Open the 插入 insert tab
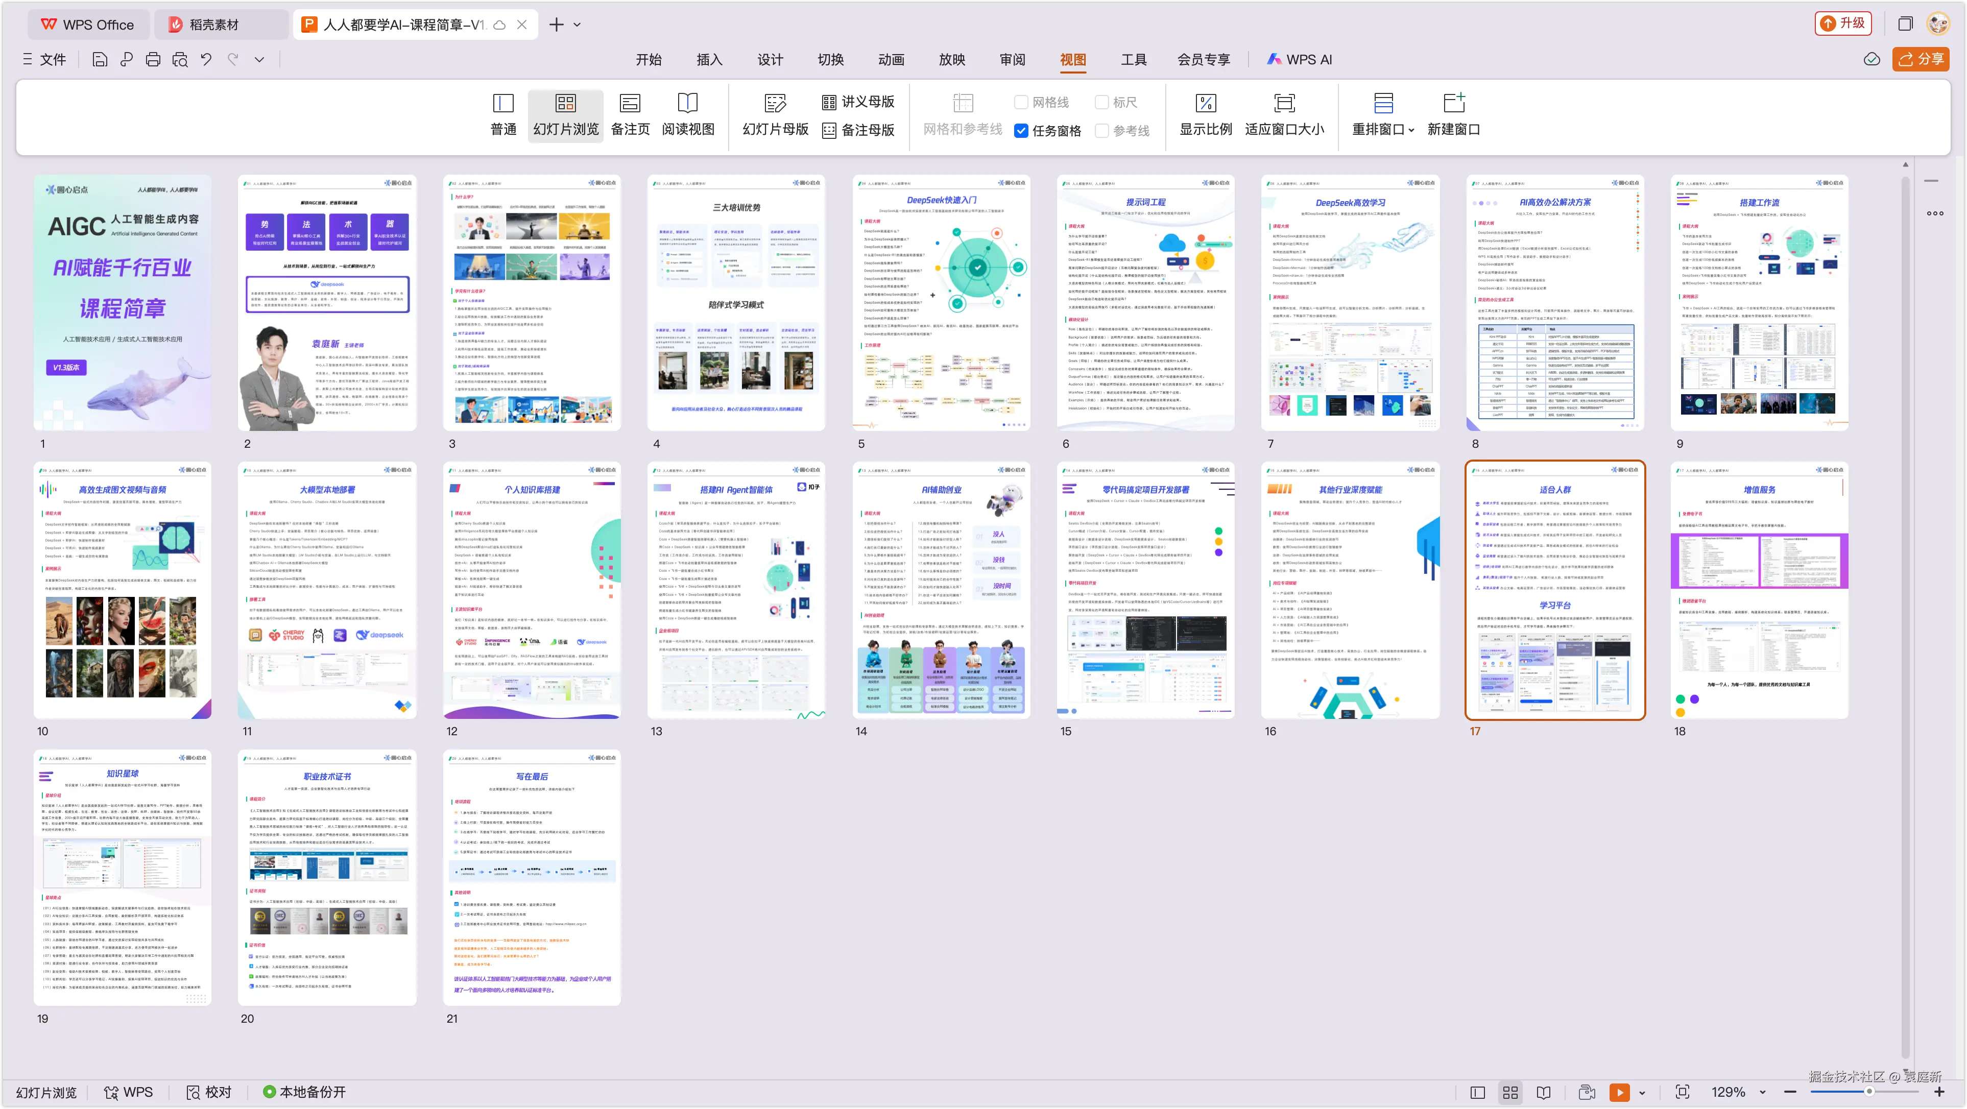Image resolution: width=1967 pixels, height=1109 pixels. click(x=709, y=60)
